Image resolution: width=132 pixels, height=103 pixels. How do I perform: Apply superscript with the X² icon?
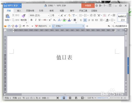[x=50, y=20]
